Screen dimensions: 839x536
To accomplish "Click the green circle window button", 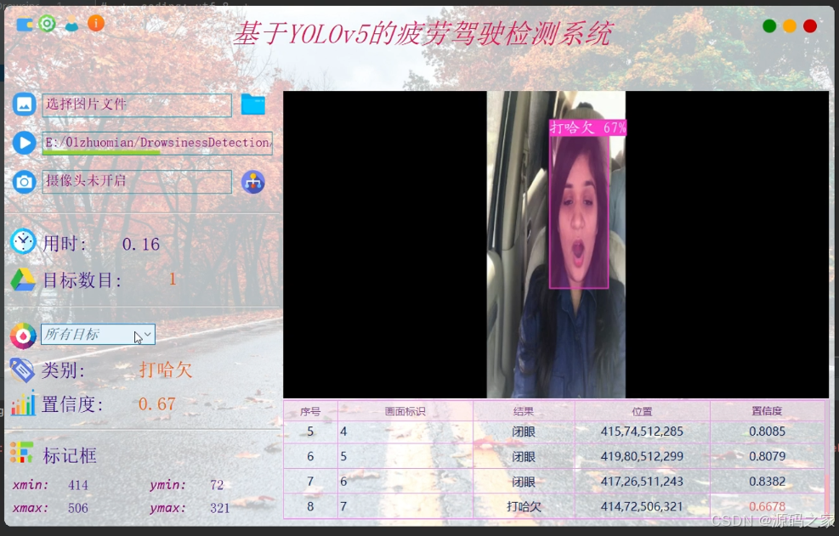I will point(769,25).
